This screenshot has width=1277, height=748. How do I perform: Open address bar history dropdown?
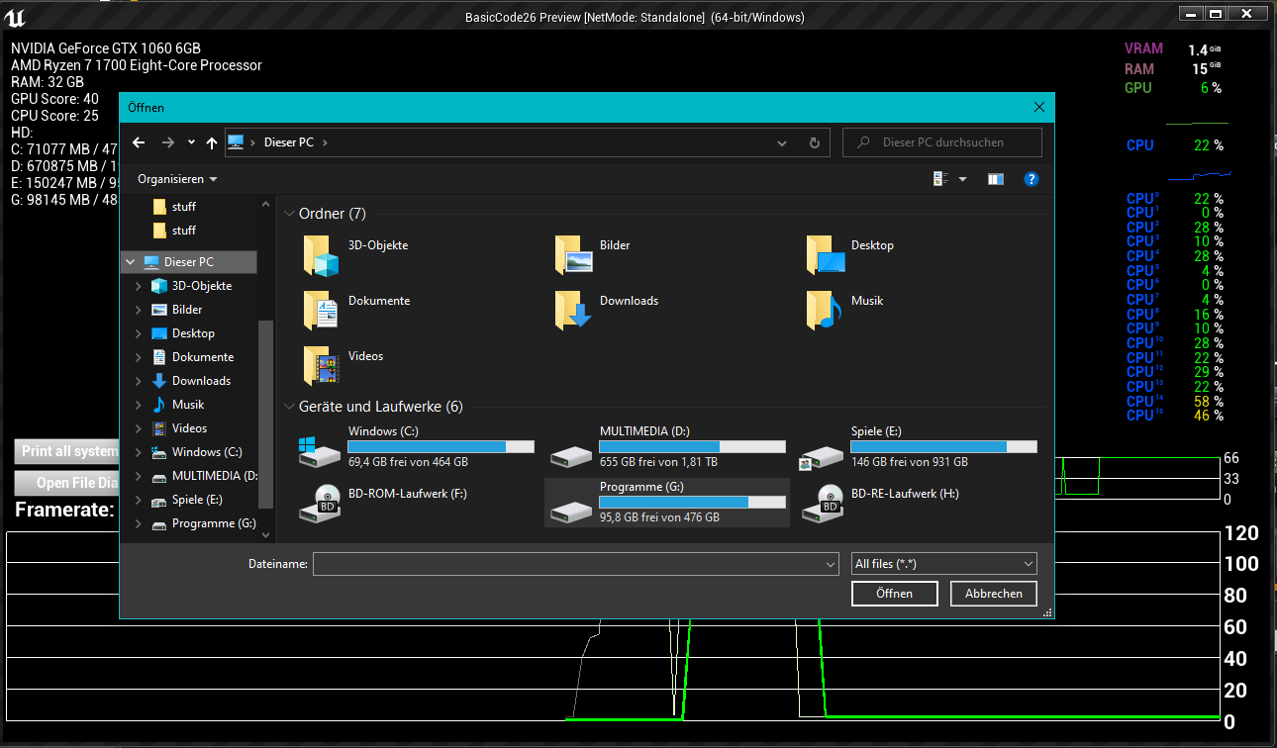tap(782, 142)
